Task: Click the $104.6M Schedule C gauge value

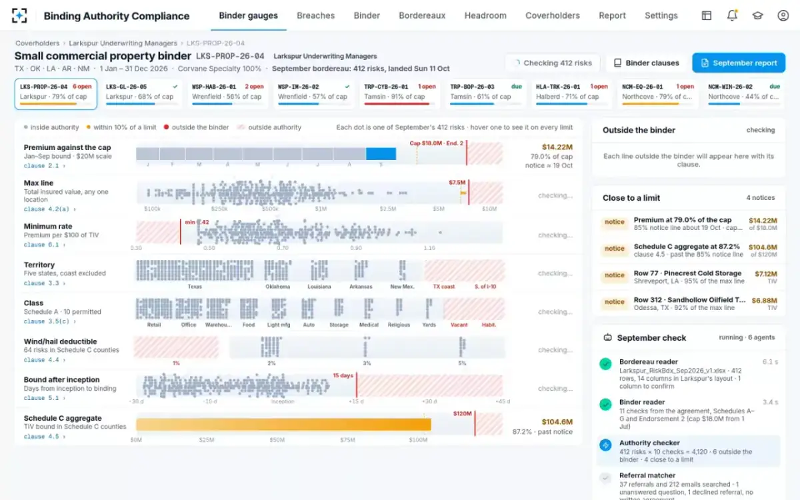Action: [x=557, y=421]
